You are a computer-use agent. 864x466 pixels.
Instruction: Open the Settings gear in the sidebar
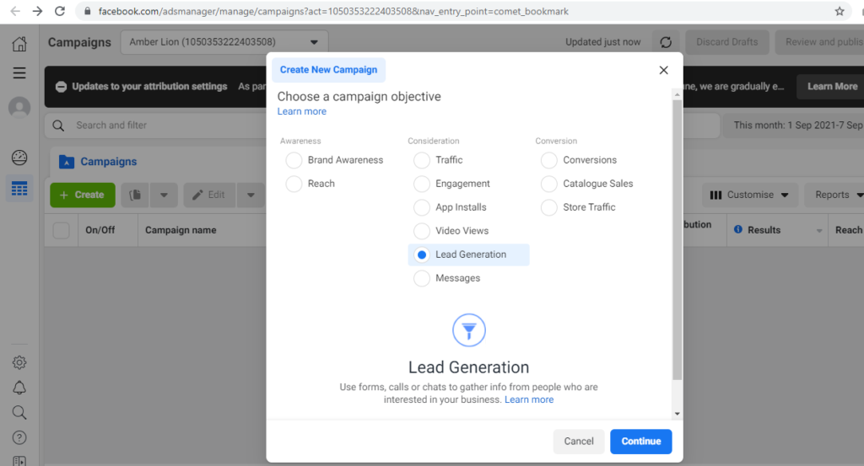pyautogui.click(x=19, y=362)
